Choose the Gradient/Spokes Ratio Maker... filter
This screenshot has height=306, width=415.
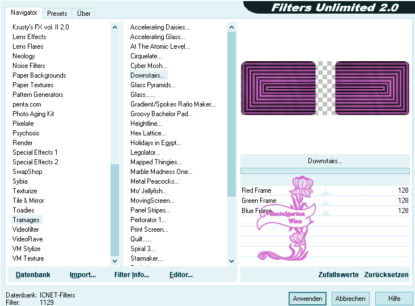pos(173,104)
